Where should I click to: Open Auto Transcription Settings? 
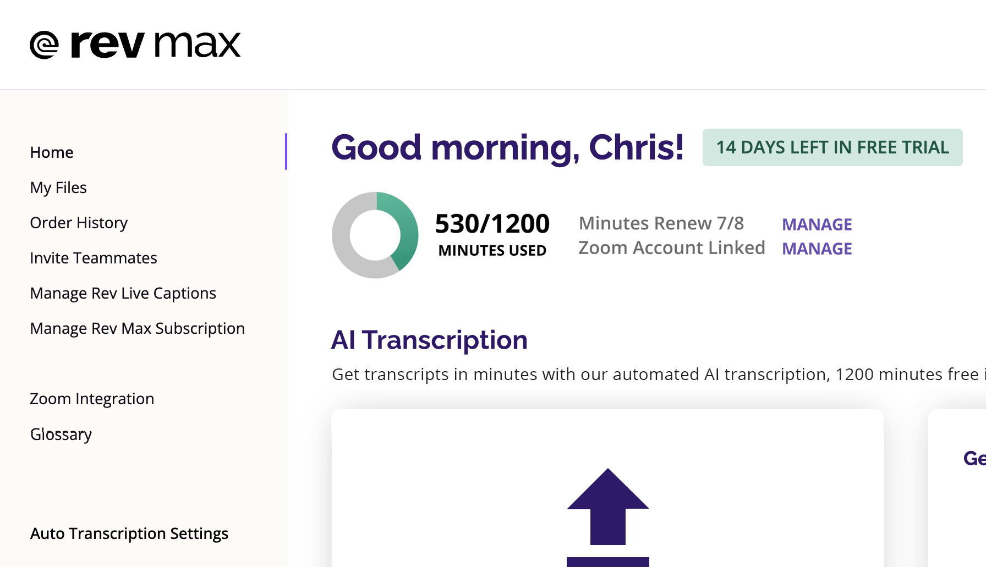tap(129, 533)
